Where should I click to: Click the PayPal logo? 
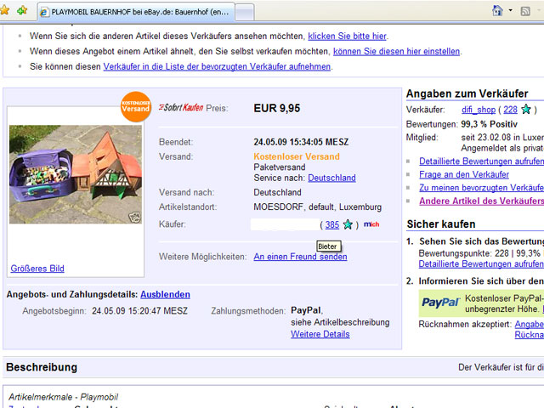[x=439, y=302]
